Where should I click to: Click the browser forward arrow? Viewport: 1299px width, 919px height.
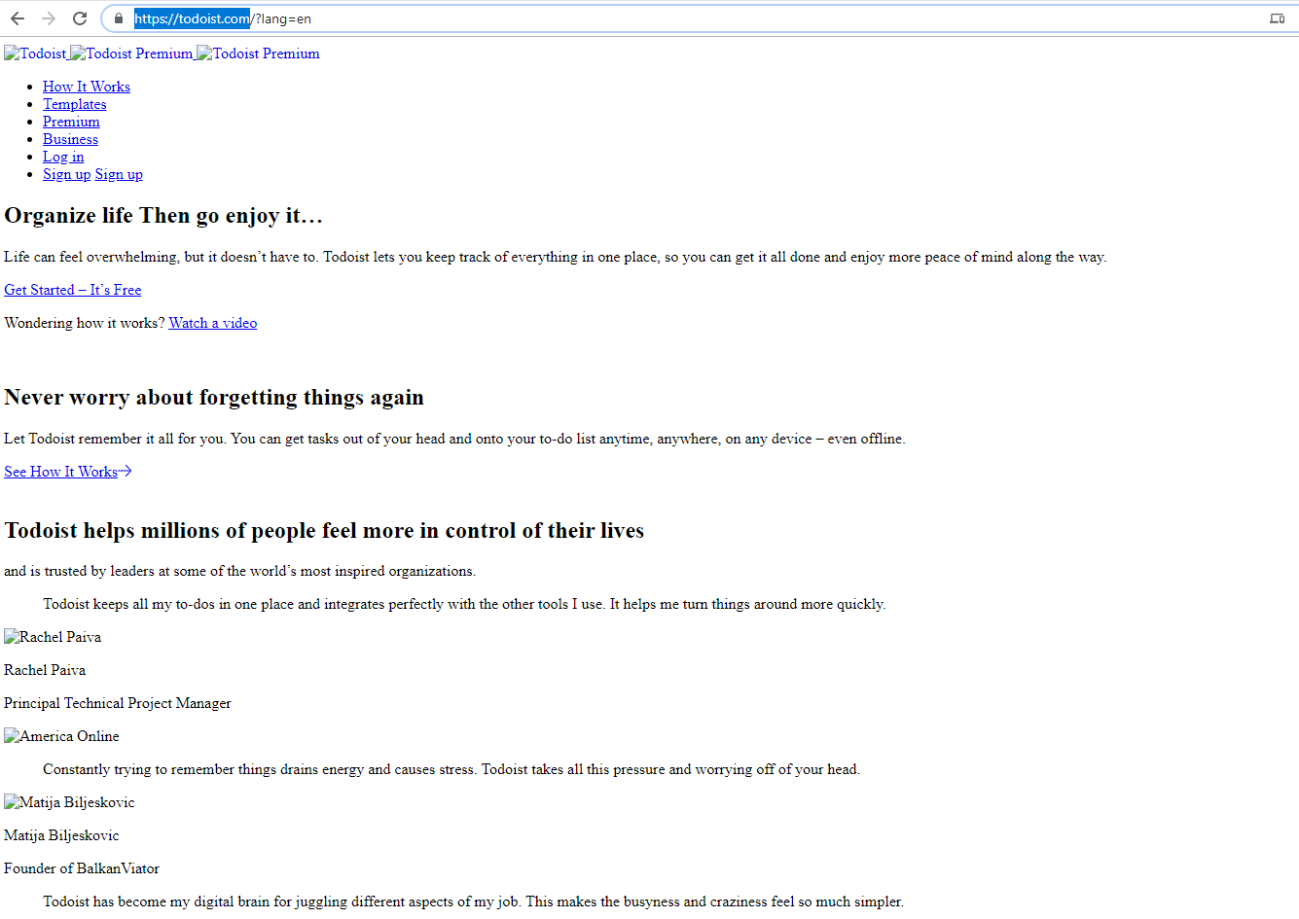click(x=49, y=18)
